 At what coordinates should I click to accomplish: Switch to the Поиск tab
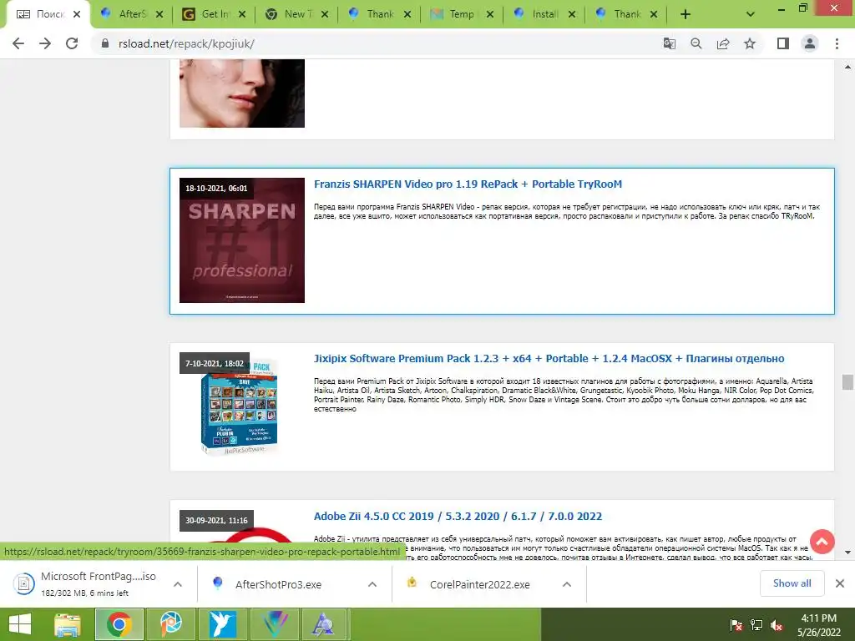tap(48, 15)
